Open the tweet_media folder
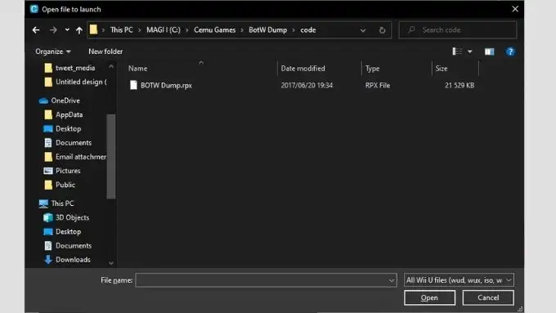This screenshot has width=556, height=313. [x=75, y=68]
